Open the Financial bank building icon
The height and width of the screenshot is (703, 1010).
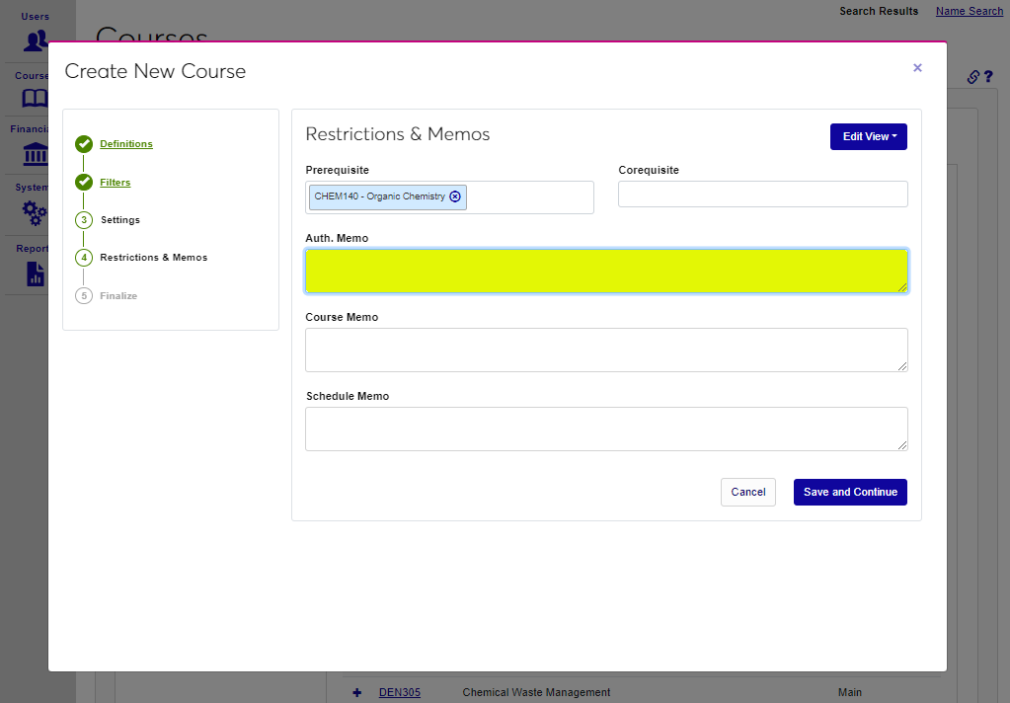pyautogui.click(x=36, y=154)
